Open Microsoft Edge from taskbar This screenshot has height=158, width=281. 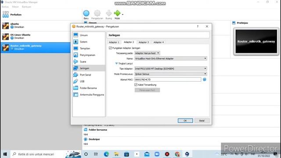pyautogui.click(x=106, y=154)
